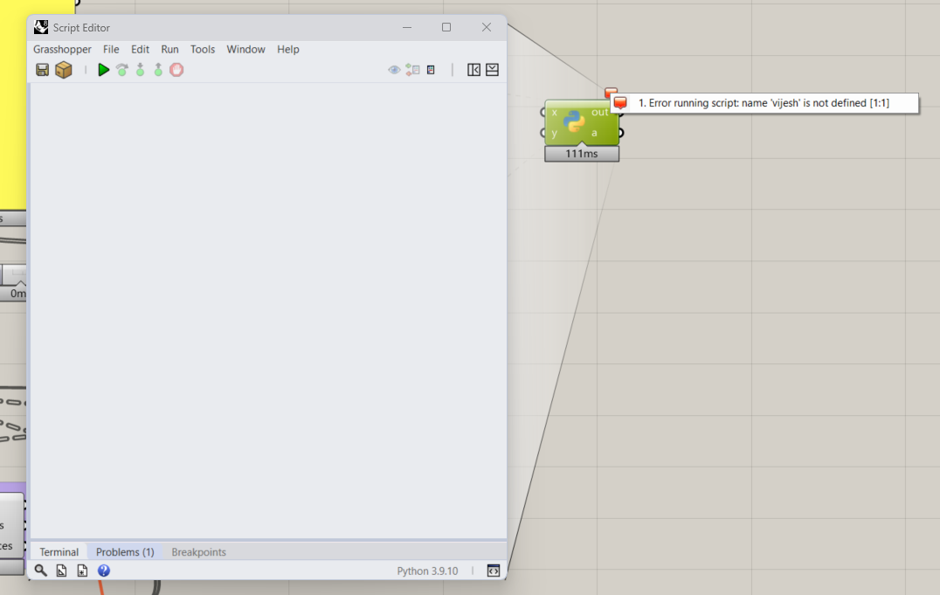Toggle the preview eye icon
The height and width of the screenshot is (595, 940).
(394, 70)
